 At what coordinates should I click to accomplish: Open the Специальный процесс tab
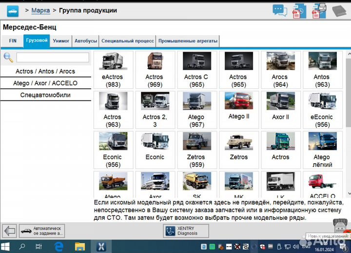click(128, 41)
